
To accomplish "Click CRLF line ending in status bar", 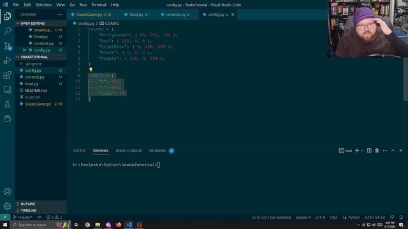I will [334, 217].
